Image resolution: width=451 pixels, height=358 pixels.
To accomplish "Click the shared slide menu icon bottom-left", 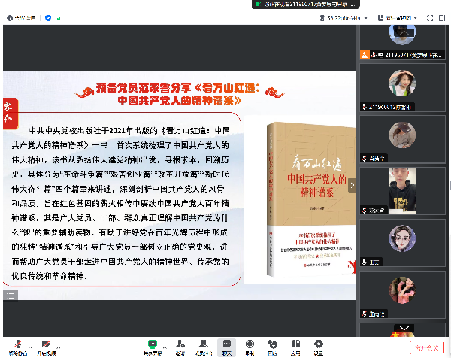I will tap(9, 296).
